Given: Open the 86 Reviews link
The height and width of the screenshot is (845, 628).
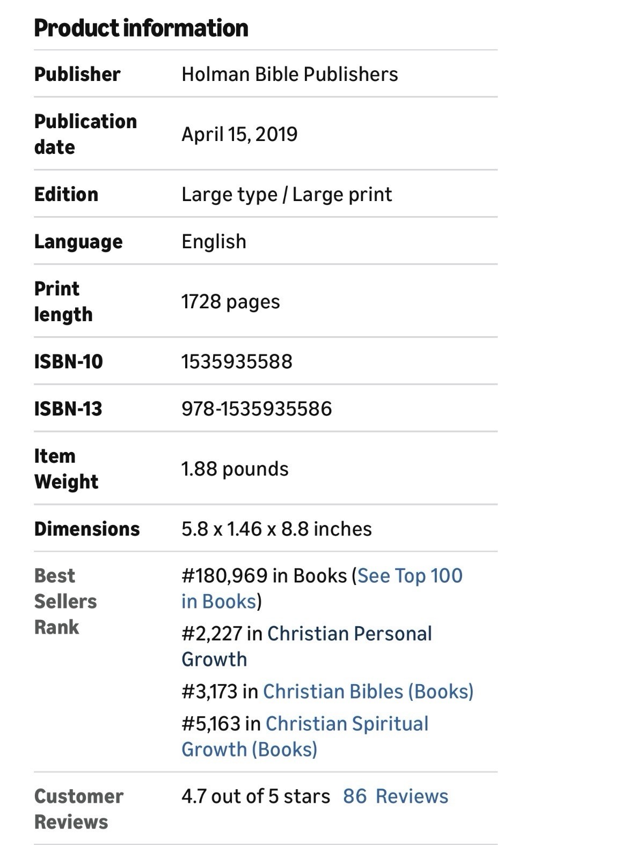Looking at the screenshot, I should point(396,797).
